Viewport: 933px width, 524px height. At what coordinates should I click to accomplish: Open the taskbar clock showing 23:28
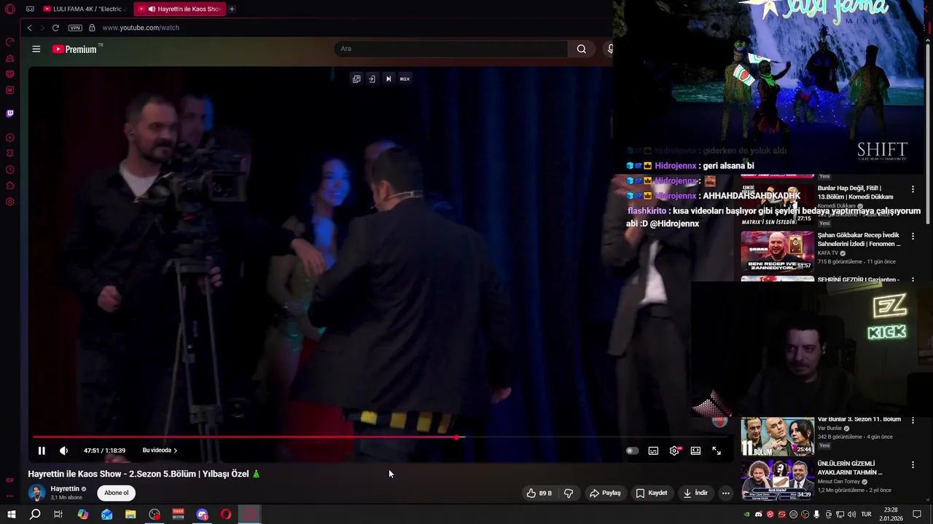[890, 515]
